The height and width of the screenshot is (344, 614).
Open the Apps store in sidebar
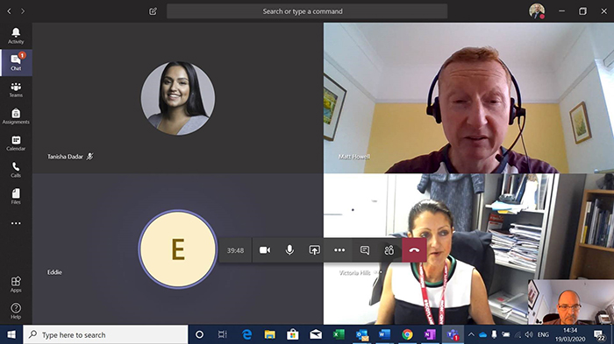[x=16, y=284]
